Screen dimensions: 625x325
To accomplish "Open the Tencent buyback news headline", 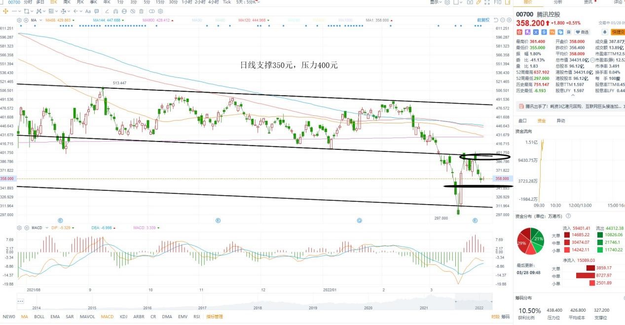I will coord(573,107).
